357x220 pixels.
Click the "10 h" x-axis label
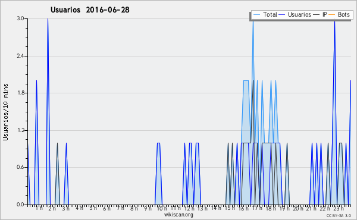point(162,208)
